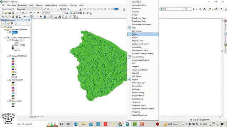Click the yellow swatch for Watersh_Extr1 value 1
The height and width of the screenshot is (127, 227).
[x=13, y=85]
